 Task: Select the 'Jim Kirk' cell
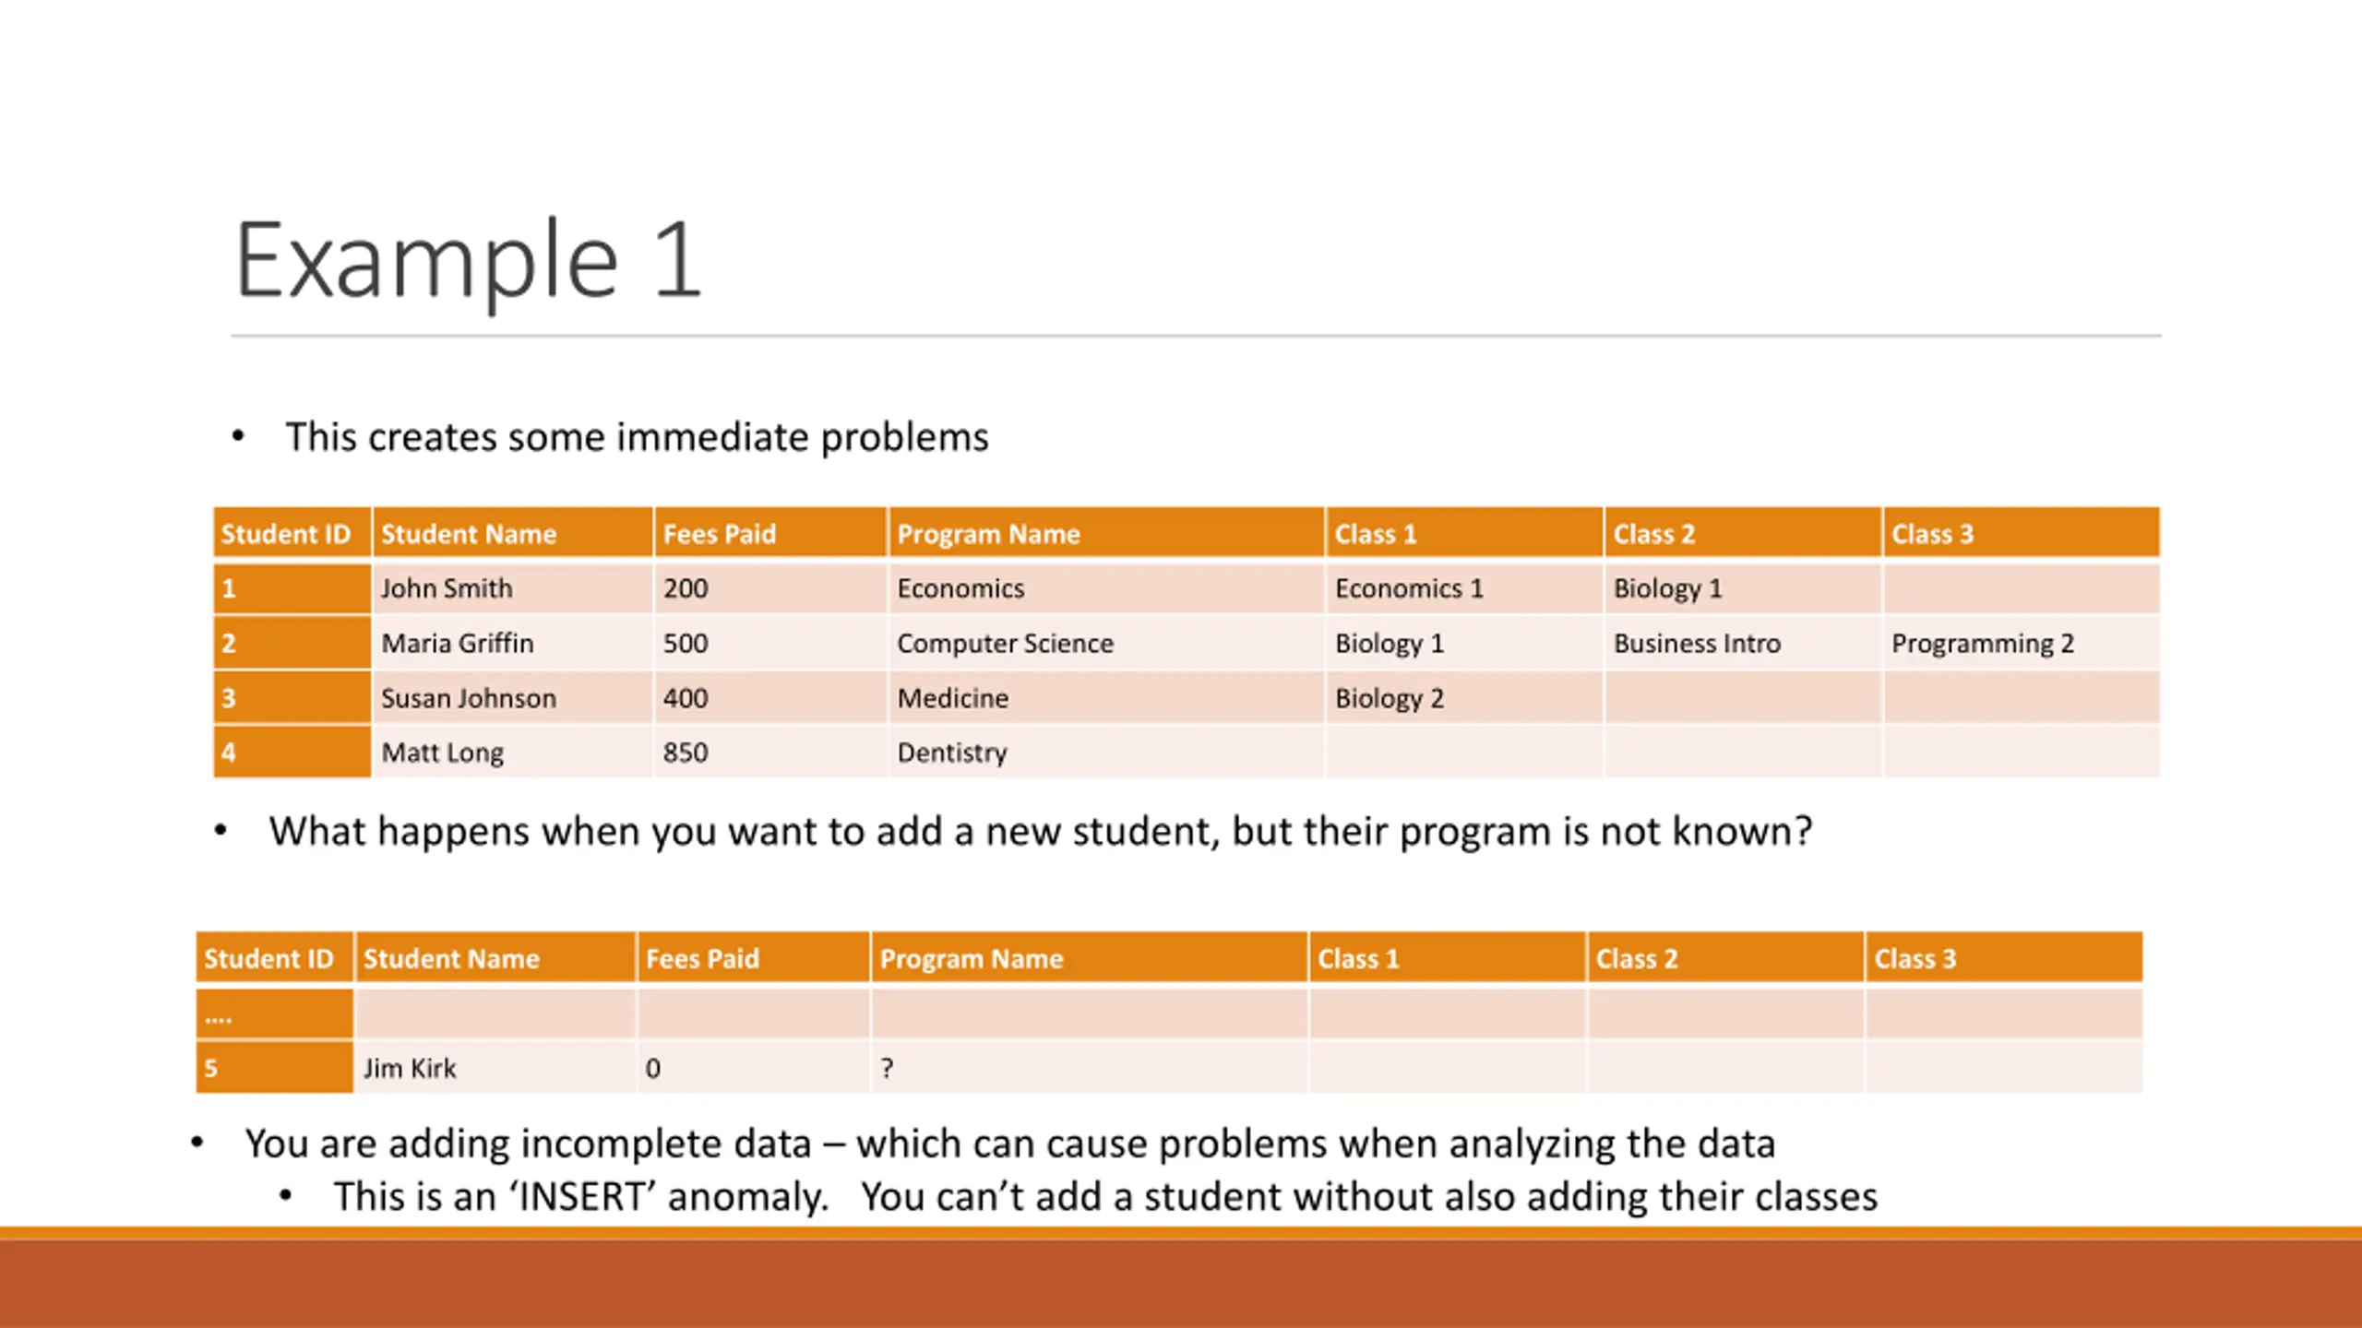[x=495, y=1068]
